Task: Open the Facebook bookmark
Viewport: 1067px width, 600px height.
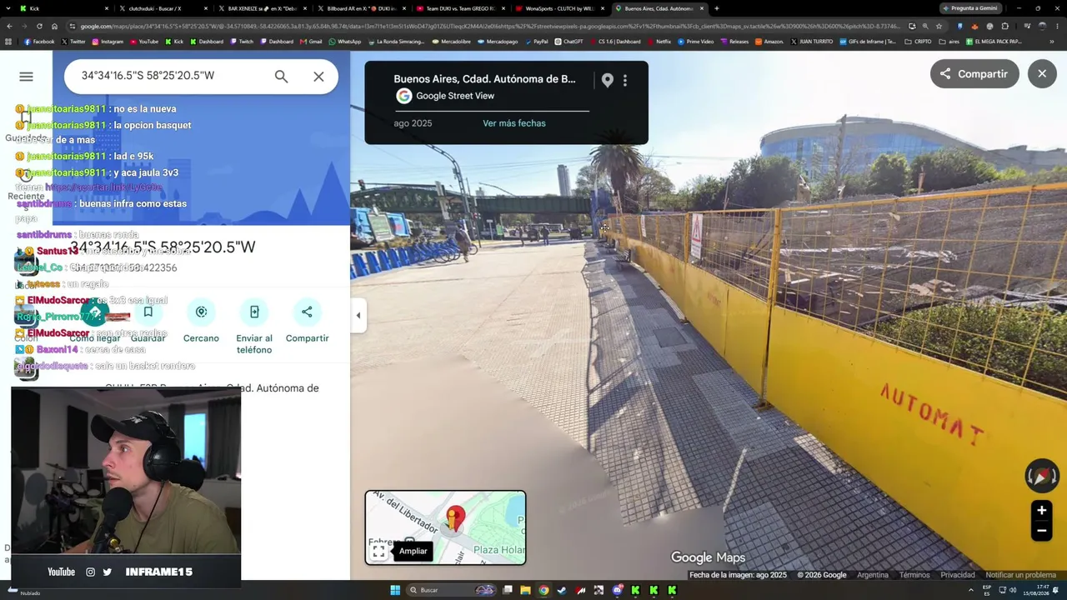Action: (39, 42)
